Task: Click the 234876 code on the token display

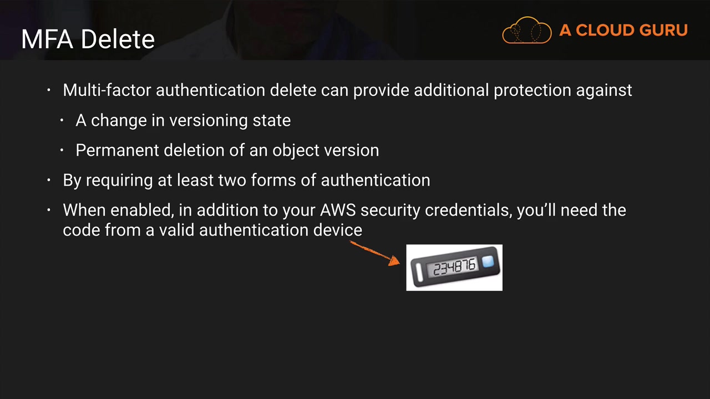Action: pyautogui.click(x=454, y=268)
